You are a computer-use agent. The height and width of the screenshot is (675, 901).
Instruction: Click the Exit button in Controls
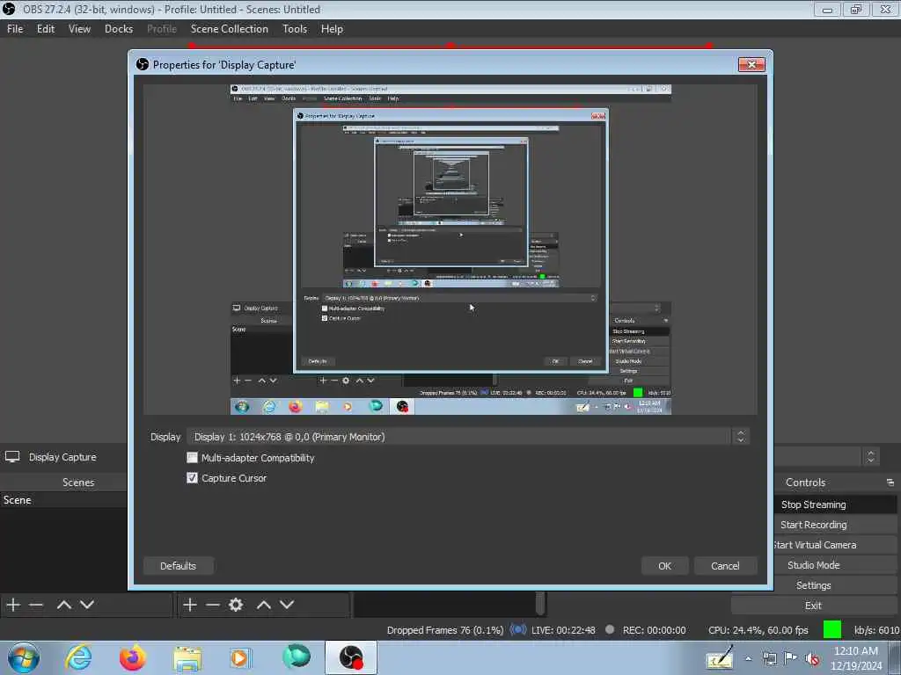point(813,605)
